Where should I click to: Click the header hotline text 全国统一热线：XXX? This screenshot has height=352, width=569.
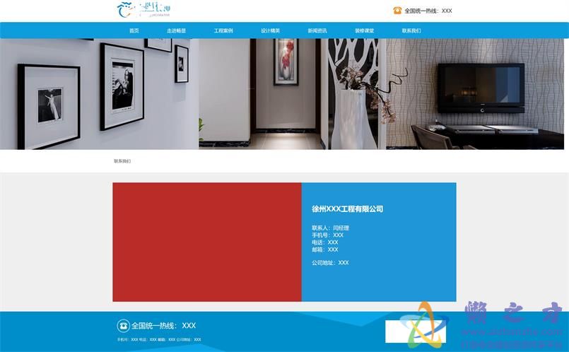pos(428,11)
